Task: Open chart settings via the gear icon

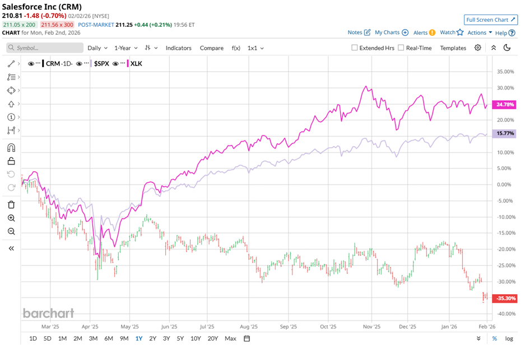Action: pos(478,48)
